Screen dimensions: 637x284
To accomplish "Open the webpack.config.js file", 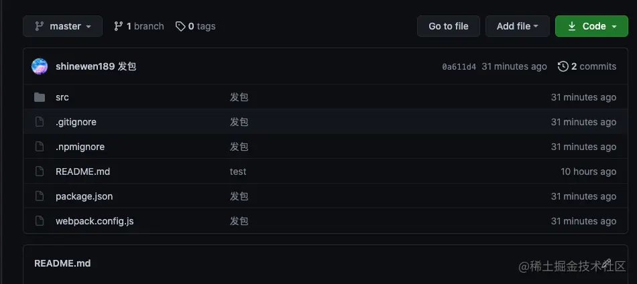I will (x=95, y=221).
